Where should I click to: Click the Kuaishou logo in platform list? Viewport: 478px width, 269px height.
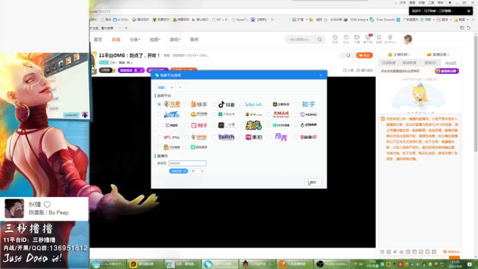point(199,104)
